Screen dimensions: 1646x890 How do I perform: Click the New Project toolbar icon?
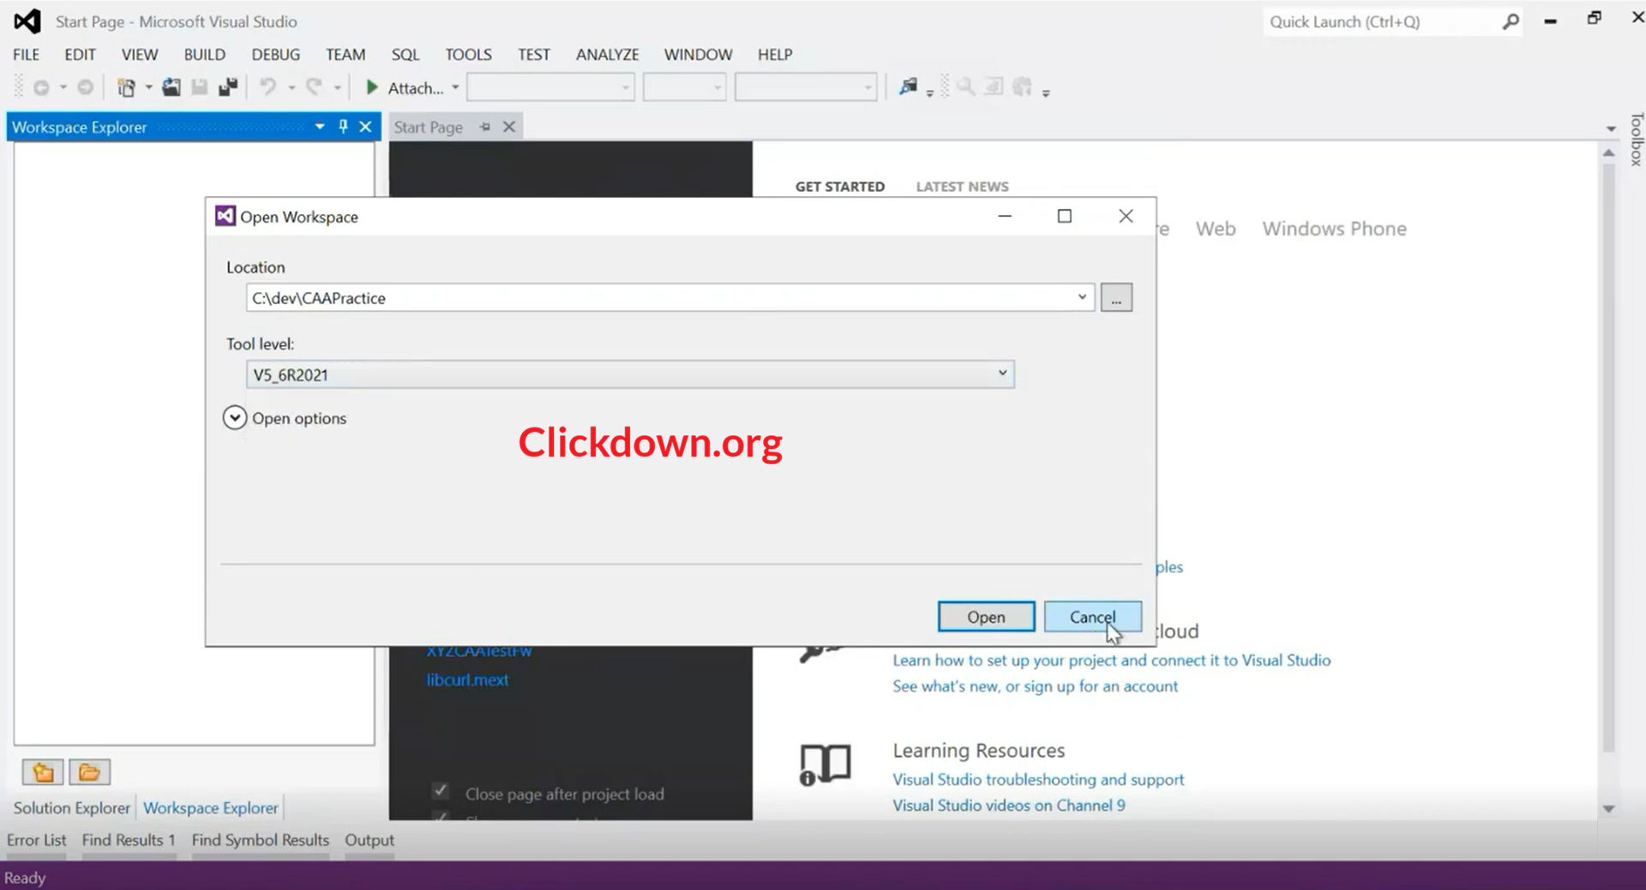(126, 87)
